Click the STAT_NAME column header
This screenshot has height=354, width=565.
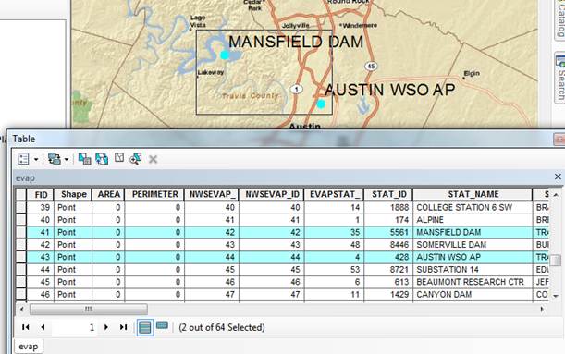point(473,194)
